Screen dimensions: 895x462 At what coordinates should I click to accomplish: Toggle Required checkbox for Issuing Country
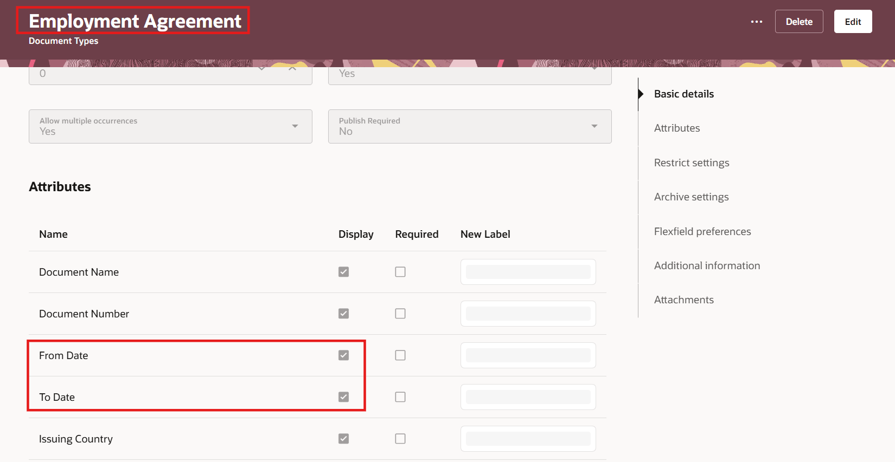(400, 439)
